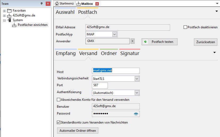Click the Benutzer field
Image resolution: width=220 pixels, height=137 pixels.
[116, 106]
